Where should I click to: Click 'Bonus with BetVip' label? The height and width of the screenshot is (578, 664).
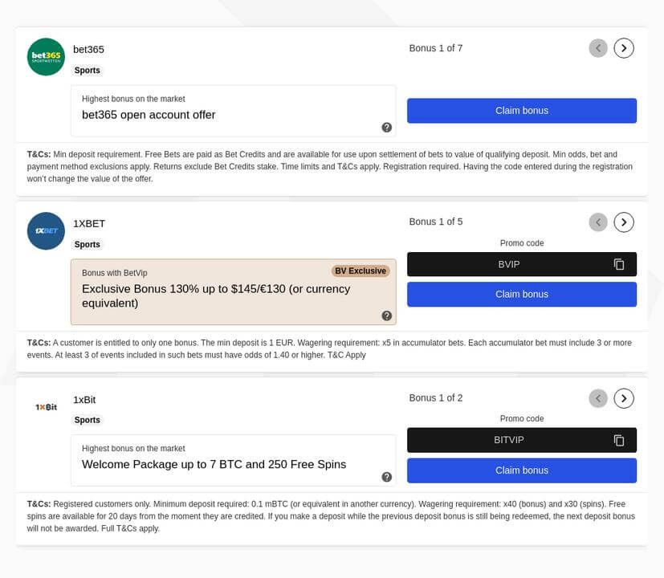pos(114,273)
